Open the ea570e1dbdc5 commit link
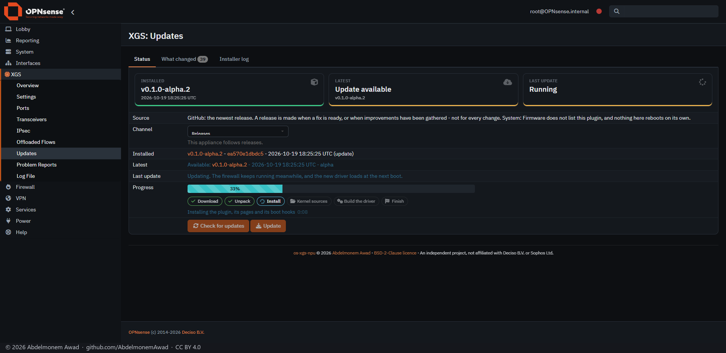The height and width of the screenshot is (353, 726). coord(245,154)
